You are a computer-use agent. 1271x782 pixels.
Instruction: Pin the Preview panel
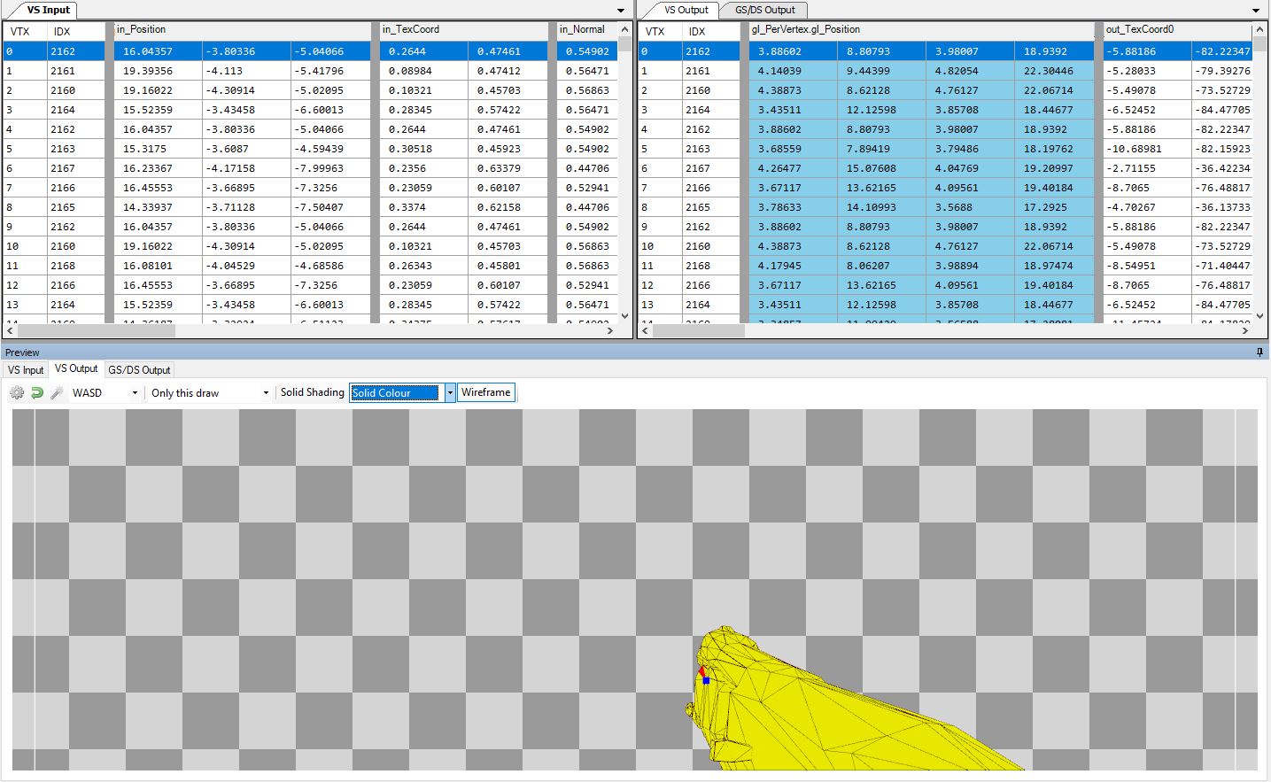[1259, 352]
